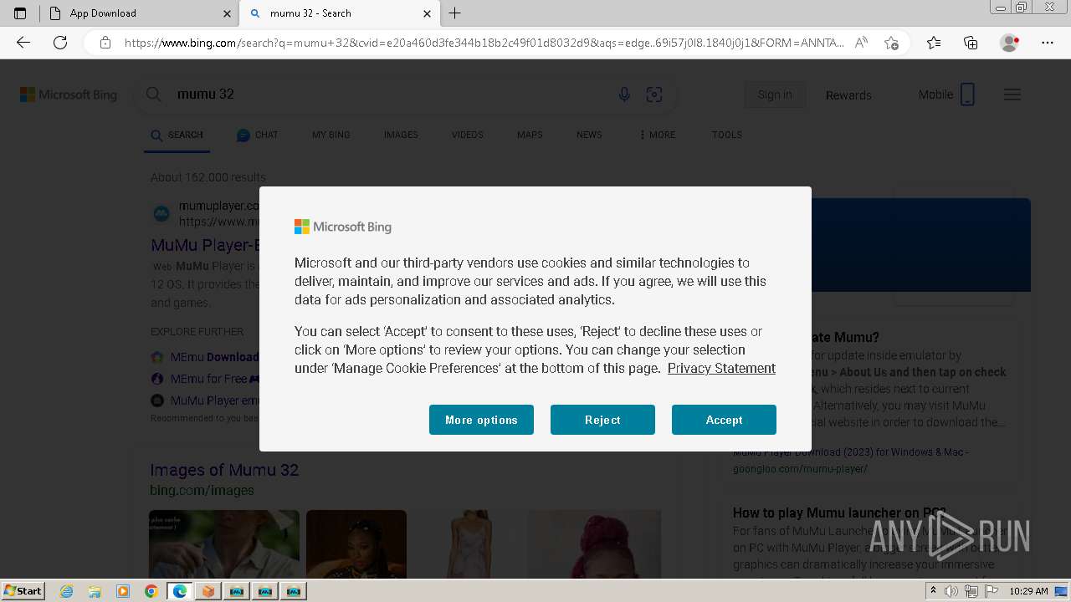Select the CHAT tab
This screenshot has height=602, width=1071.
pos(258,135)
